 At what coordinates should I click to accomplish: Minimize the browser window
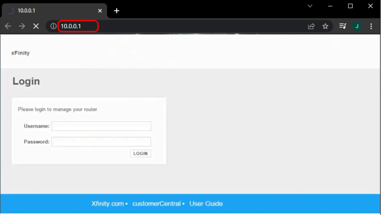tap(330, 6)
